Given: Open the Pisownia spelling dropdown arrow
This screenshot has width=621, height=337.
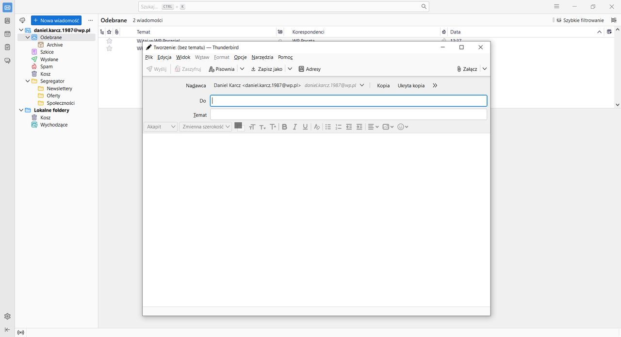Looking at the screenshot, I should pyautogui.click(x=242, y=69).
